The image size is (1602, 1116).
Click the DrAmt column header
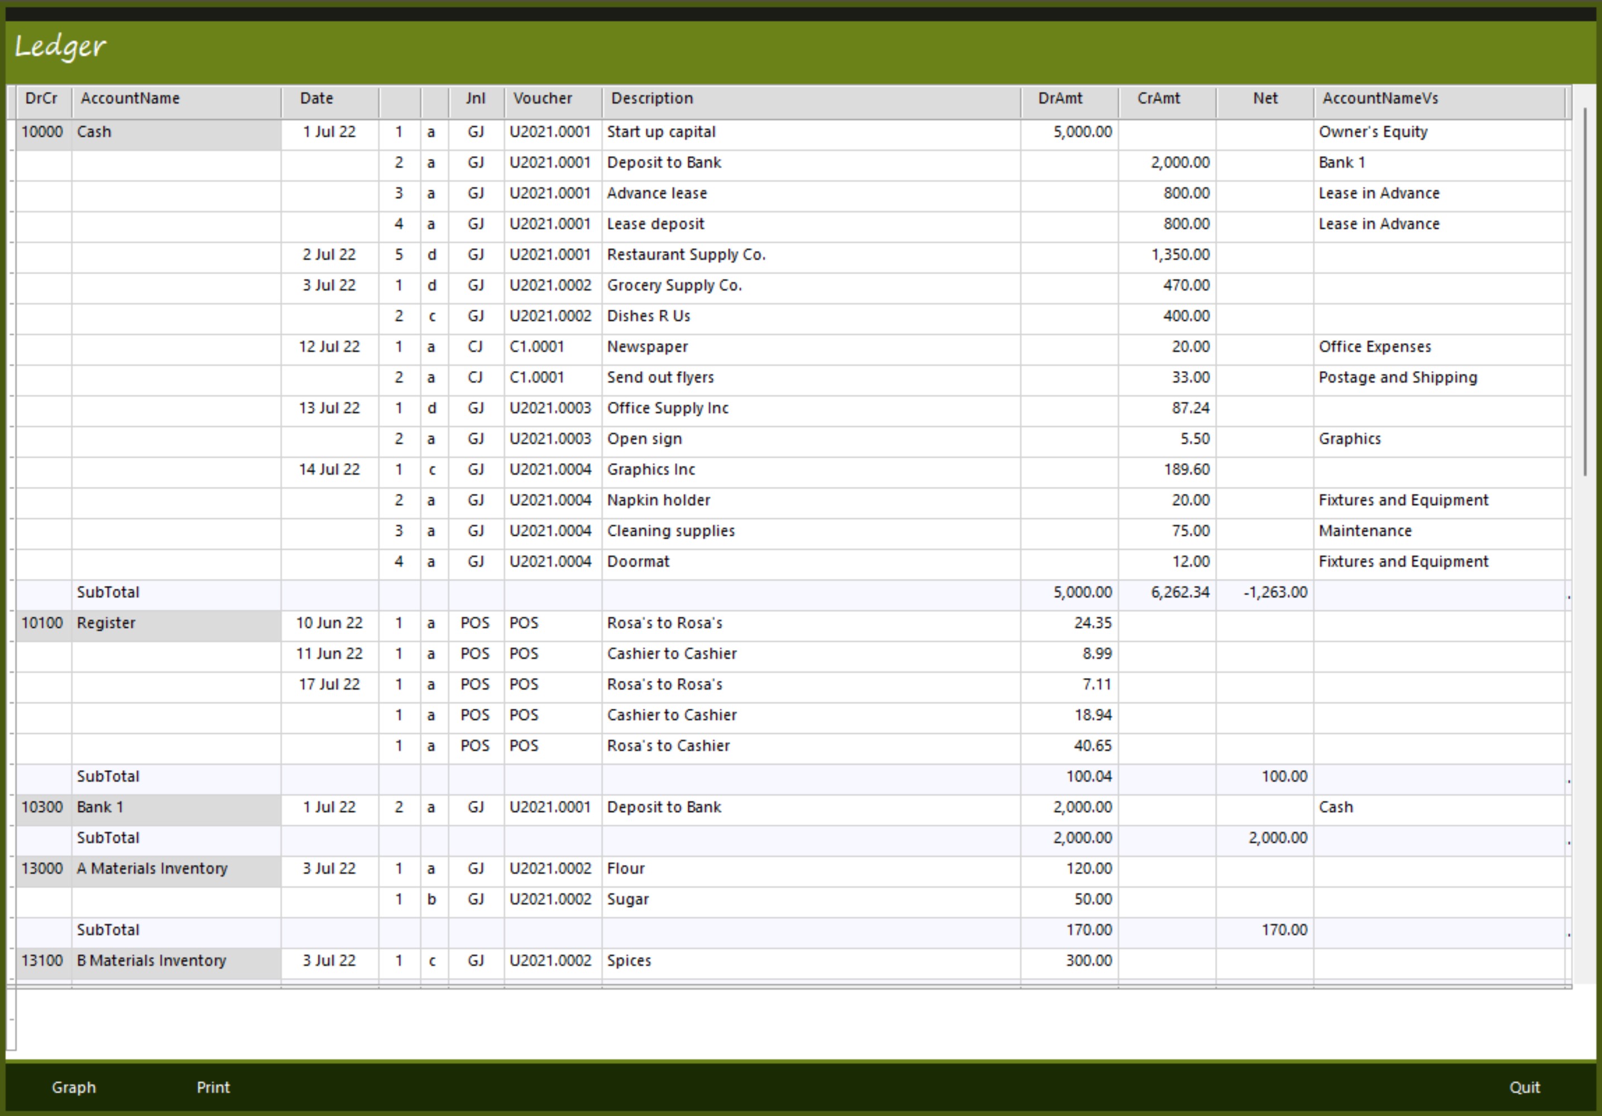pyautogui.click(x=1060, y=98)
